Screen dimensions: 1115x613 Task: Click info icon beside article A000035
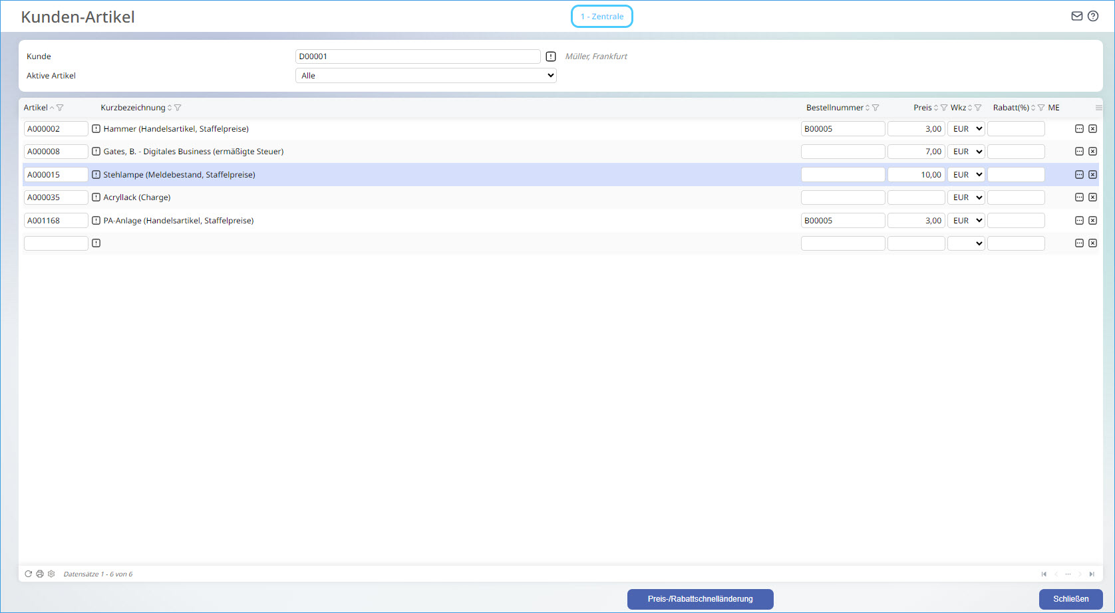coord(96,197)
